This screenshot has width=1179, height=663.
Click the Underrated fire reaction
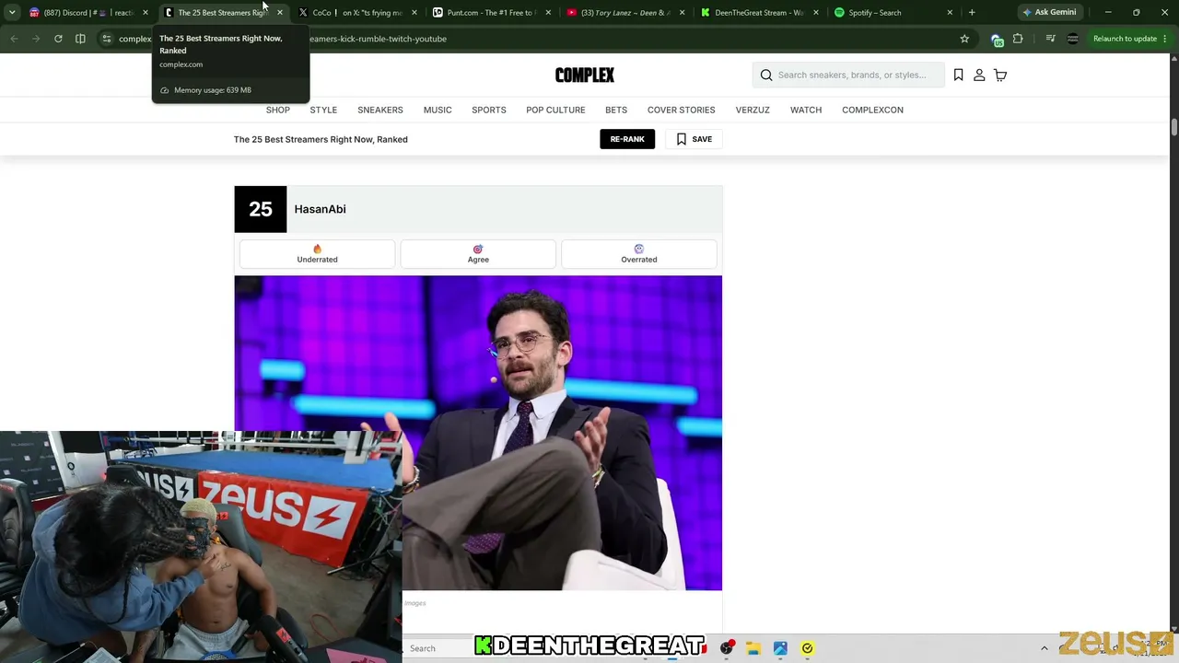[317, 254]
